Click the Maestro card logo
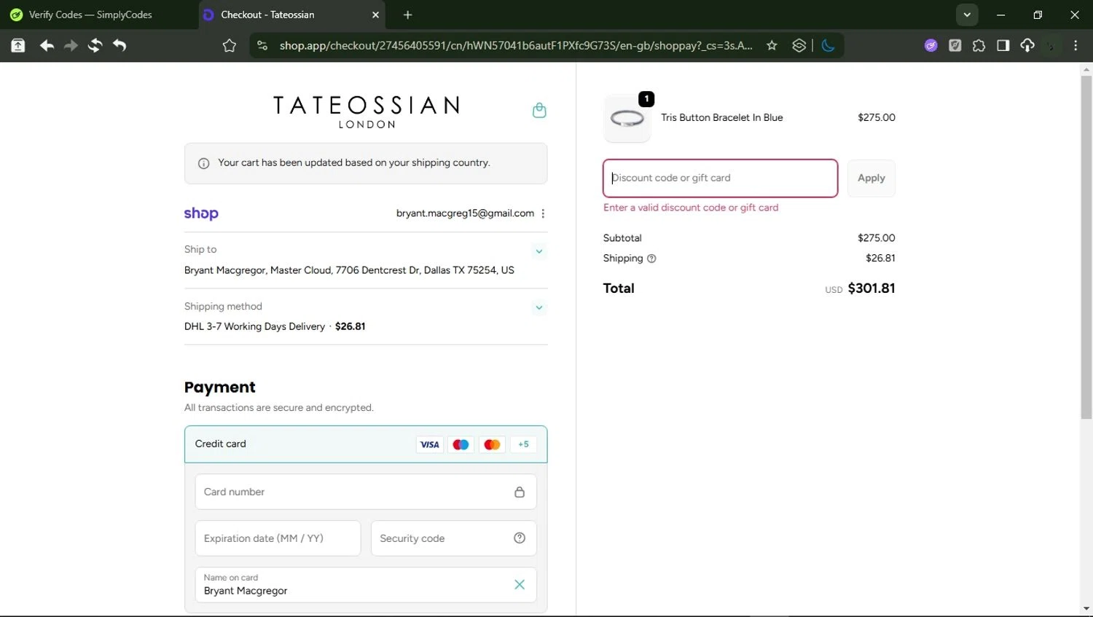1093x617 pixels. click(461, 444)
